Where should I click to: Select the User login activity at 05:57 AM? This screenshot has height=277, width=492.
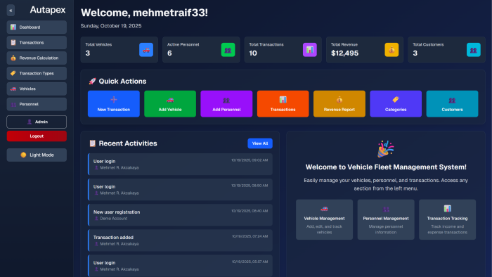point(180,265)
